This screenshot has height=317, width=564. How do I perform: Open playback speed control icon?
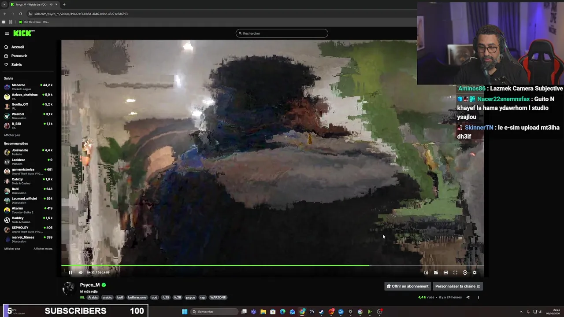465,273
